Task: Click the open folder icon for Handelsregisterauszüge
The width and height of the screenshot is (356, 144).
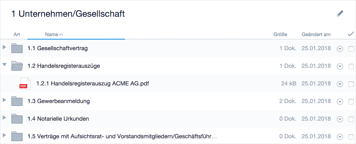Action: 17,66
